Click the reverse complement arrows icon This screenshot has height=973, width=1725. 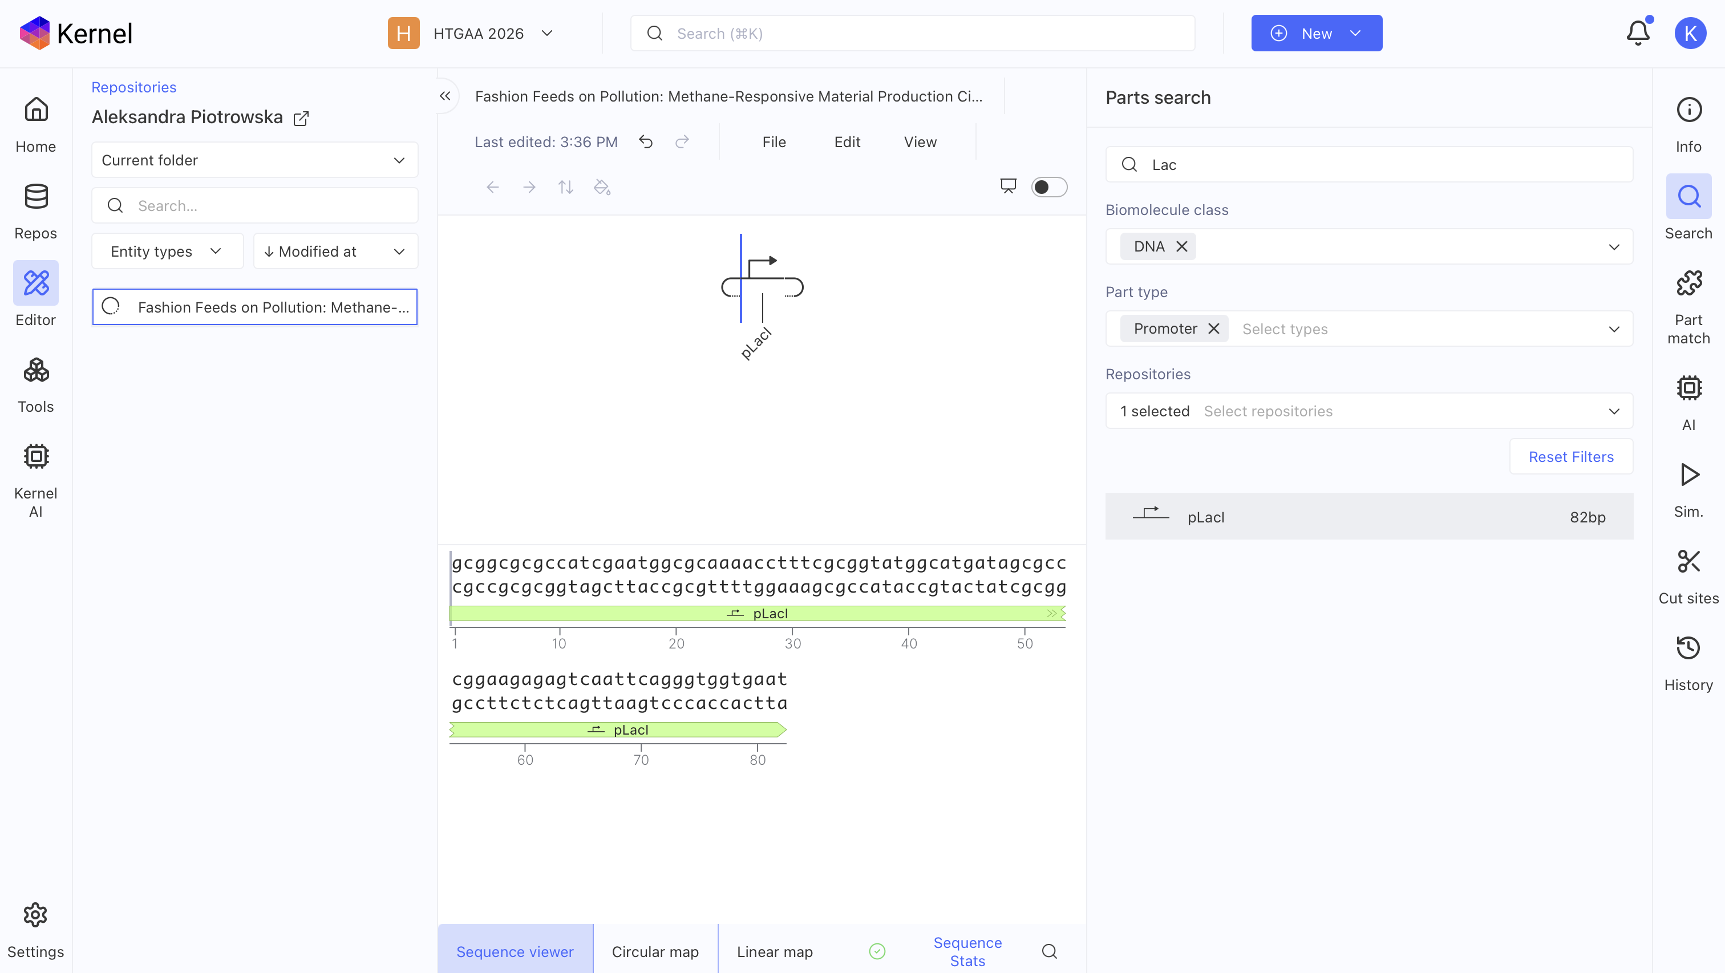click(566, 187)
